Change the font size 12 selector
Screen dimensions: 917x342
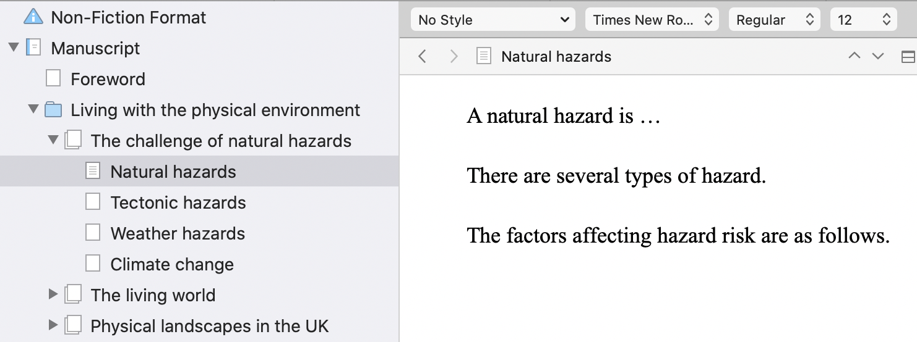pos(864,20)
